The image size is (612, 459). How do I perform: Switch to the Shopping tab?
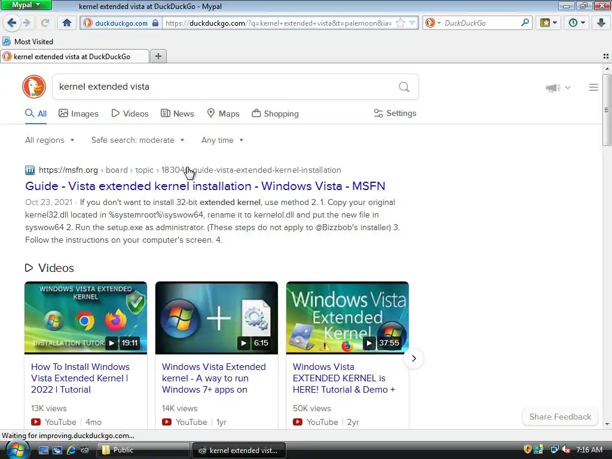coord(275,114)
